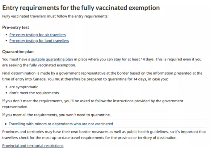This screenshot has width=210, height=150.
Task: Click the 'Fully vaccinated travellers must follow' sentence
Action: click(x=55, y=16)
